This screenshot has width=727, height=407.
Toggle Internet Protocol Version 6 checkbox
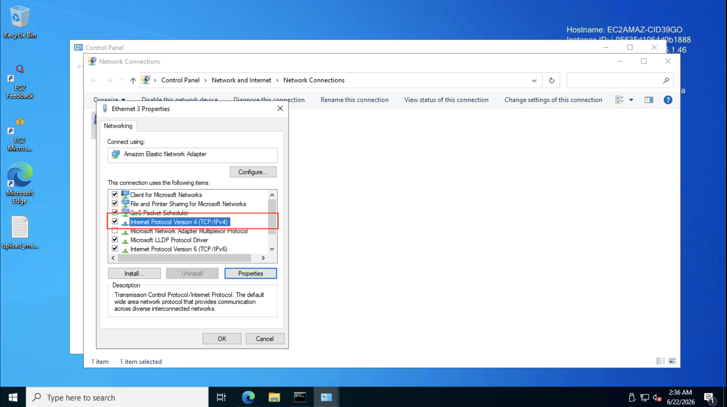click(115, 248)
